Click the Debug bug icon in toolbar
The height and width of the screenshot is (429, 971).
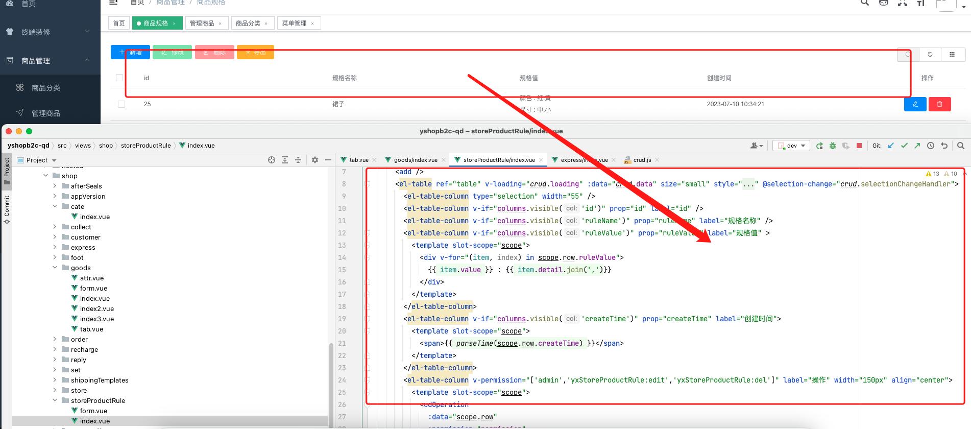click(x=833, y=146)
